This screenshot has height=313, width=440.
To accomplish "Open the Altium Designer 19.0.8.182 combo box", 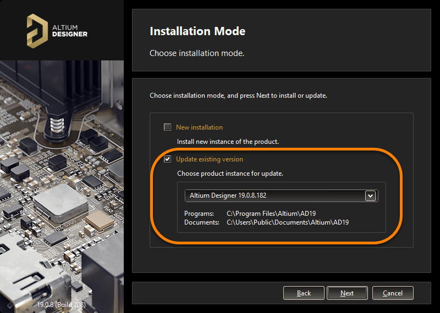I will tap(275, 195).
